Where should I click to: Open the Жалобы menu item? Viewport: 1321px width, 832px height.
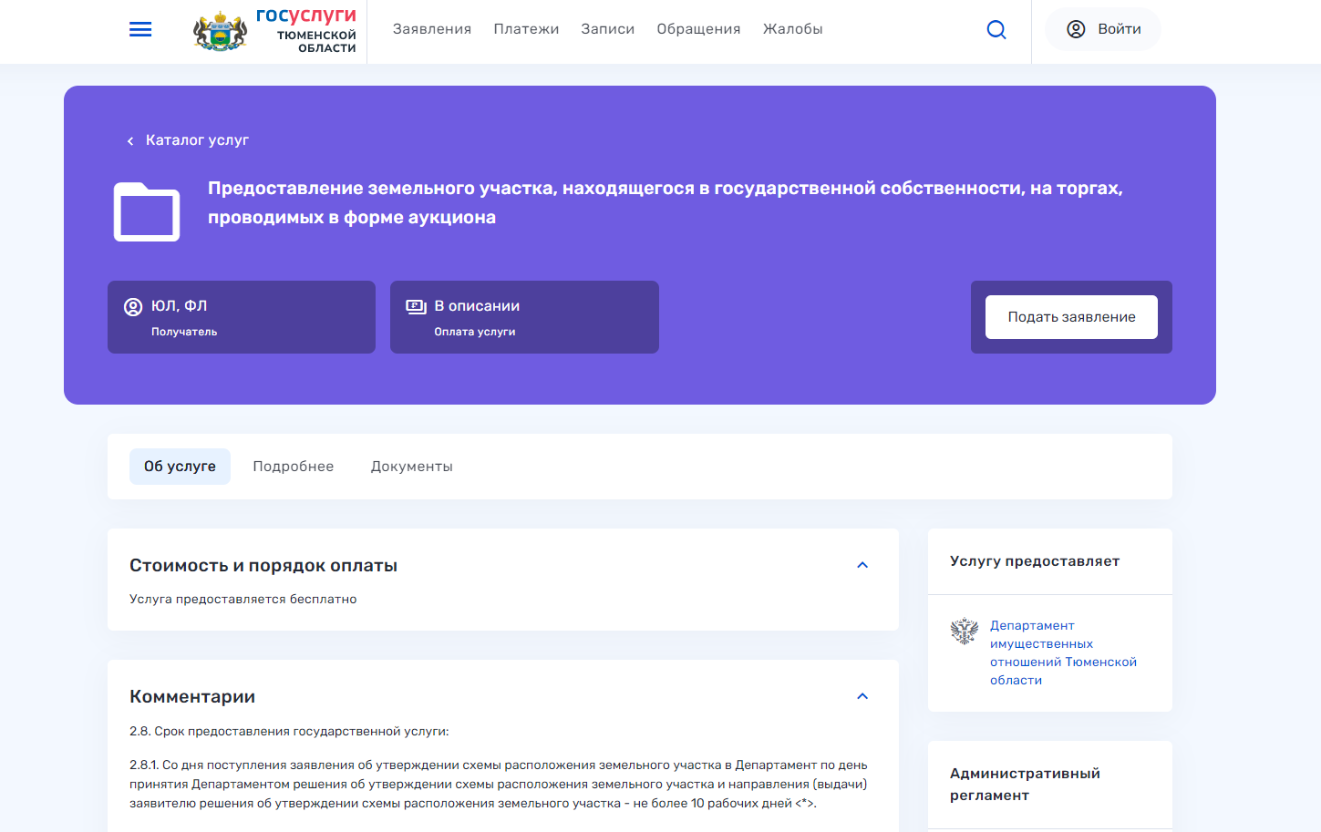click(x=793, y=29)
